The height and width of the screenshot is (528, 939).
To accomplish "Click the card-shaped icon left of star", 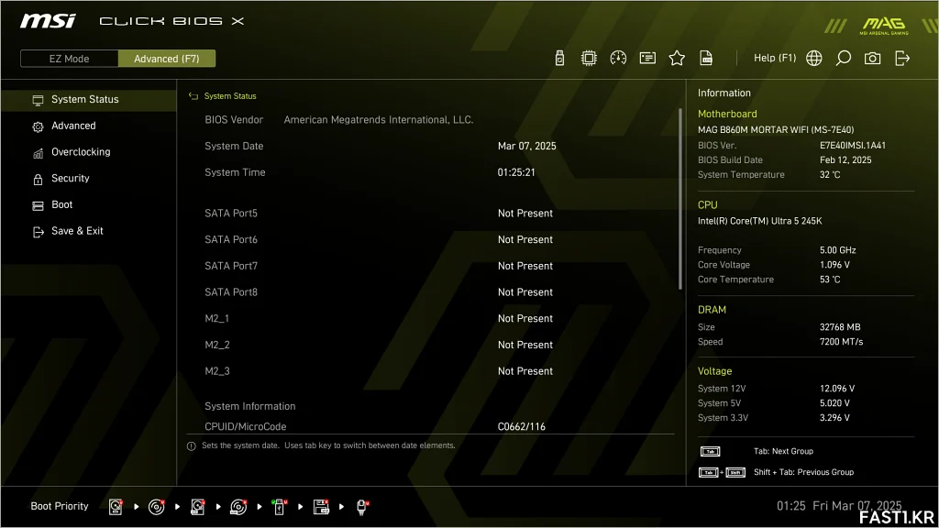I will pos(647,58).
